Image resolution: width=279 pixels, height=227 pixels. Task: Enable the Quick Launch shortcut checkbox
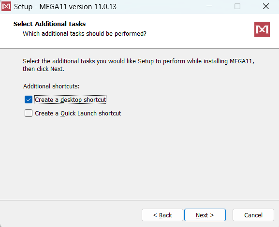[x=29, y=113]
